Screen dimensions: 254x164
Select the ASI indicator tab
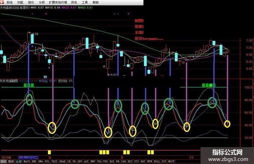tap(86, 161)
